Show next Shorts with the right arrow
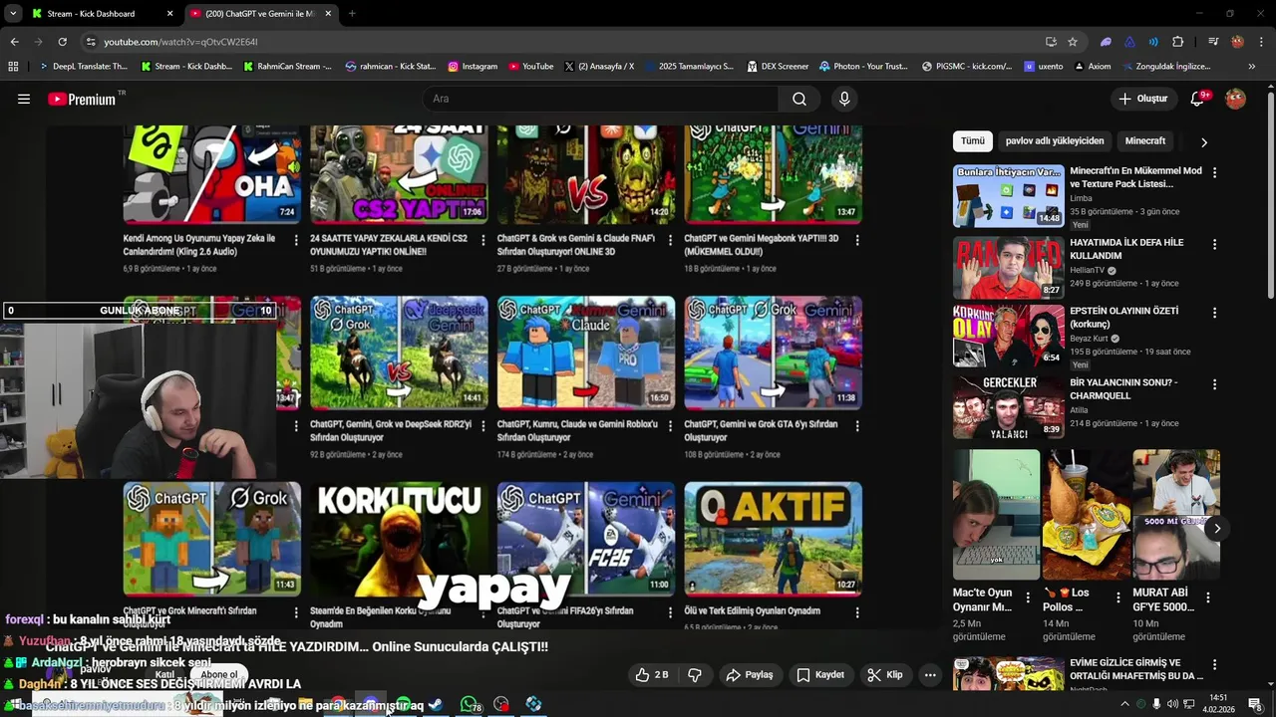Screen dimensions: 1276x717 (x=1217, y=529)
